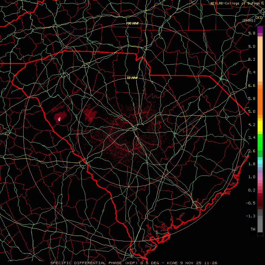Screen dimensions: 265x265
Task: Pick the orange segment of the color scale
Action: (260, 101)
